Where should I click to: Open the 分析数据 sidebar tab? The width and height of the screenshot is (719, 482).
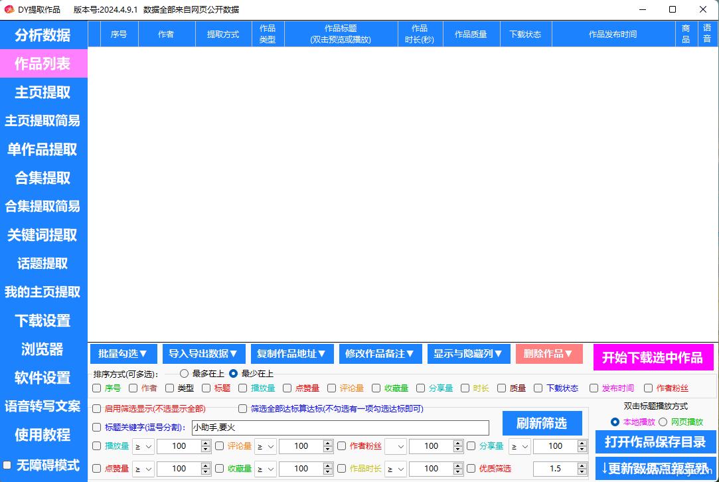tap(43, 35)
